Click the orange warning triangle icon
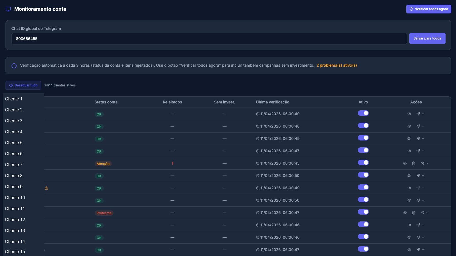This screenshot has height=256, width=456. 46,188
